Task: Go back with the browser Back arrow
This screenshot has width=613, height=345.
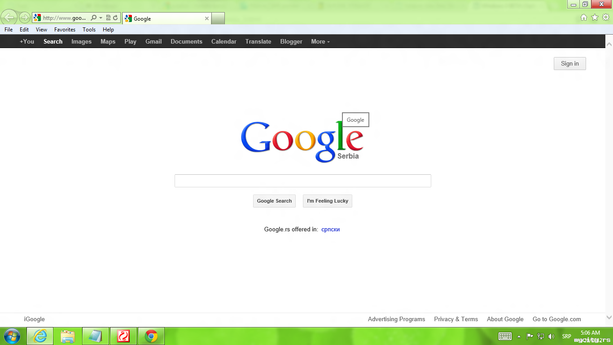Action: [9, 18]
